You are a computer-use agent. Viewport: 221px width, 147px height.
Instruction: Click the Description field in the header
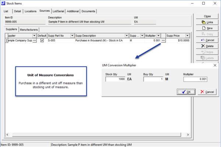(90, 22)
